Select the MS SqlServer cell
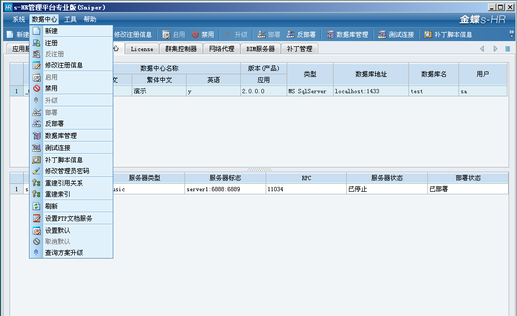 (310, 91)
